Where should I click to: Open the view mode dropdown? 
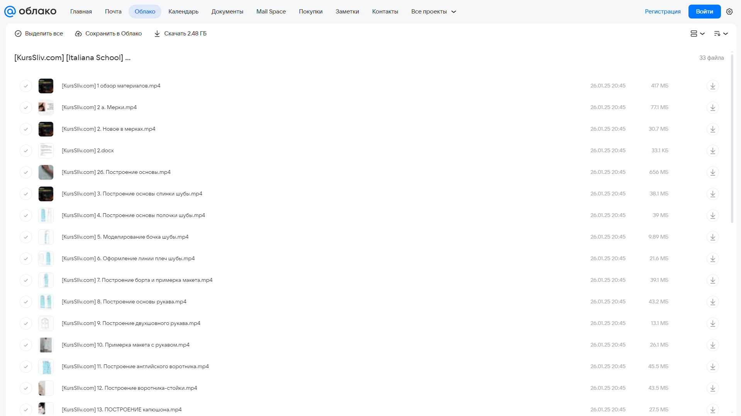[x=697, y=34]
